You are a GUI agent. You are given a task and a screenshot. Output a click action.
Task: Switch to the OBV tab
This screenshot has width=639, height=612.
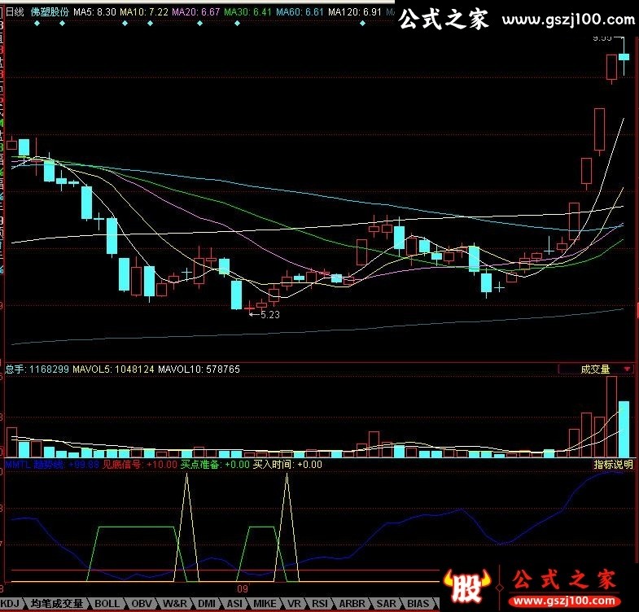[x=142, y=603]
